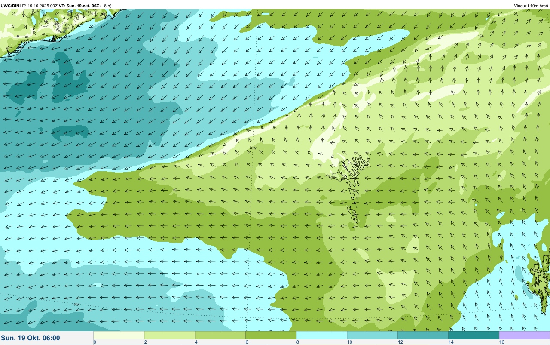This screenshot has width=550, height=345.
Task: Click the lavender above-16 legend swatch
Action: [x=524, y=335]
